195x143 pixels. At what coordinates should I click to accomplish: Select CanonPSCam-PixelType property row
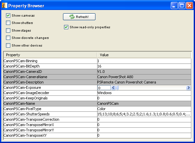(x=50, y=109)
